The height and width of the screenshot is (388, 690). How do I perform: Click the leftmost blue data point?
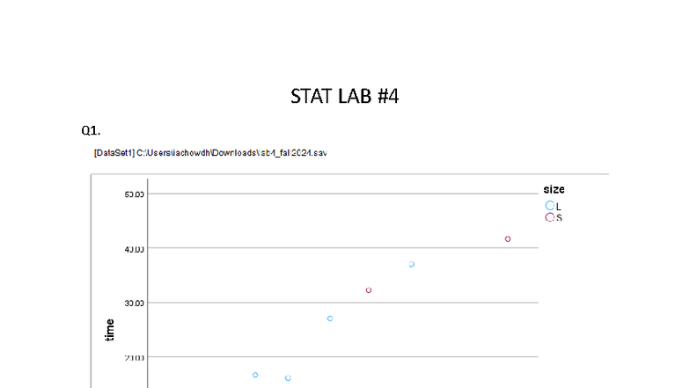click(255, 375)
